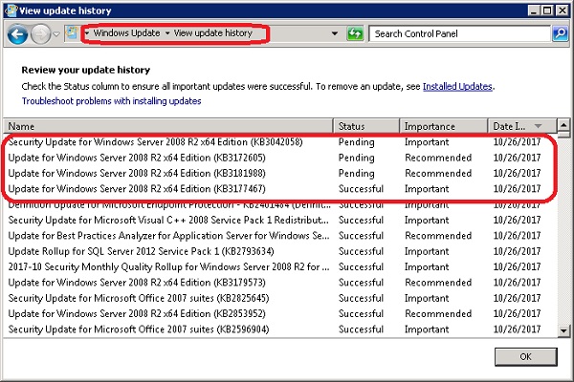
Task: Click the Forward navigation arrow button
Action: [39, 33]
